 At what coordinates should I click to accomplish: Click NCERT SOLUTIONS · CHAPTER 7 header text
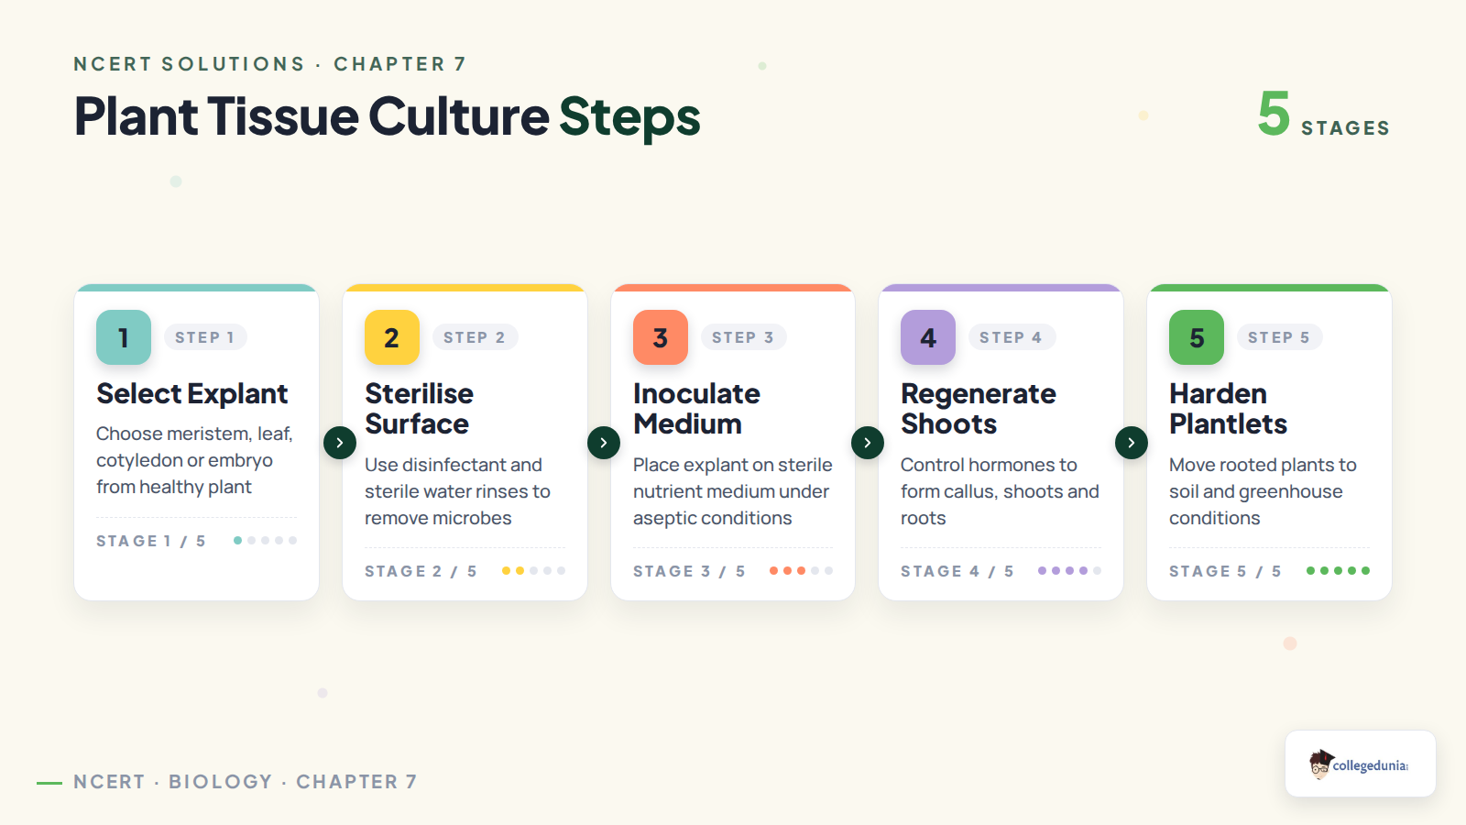(270, 64)
